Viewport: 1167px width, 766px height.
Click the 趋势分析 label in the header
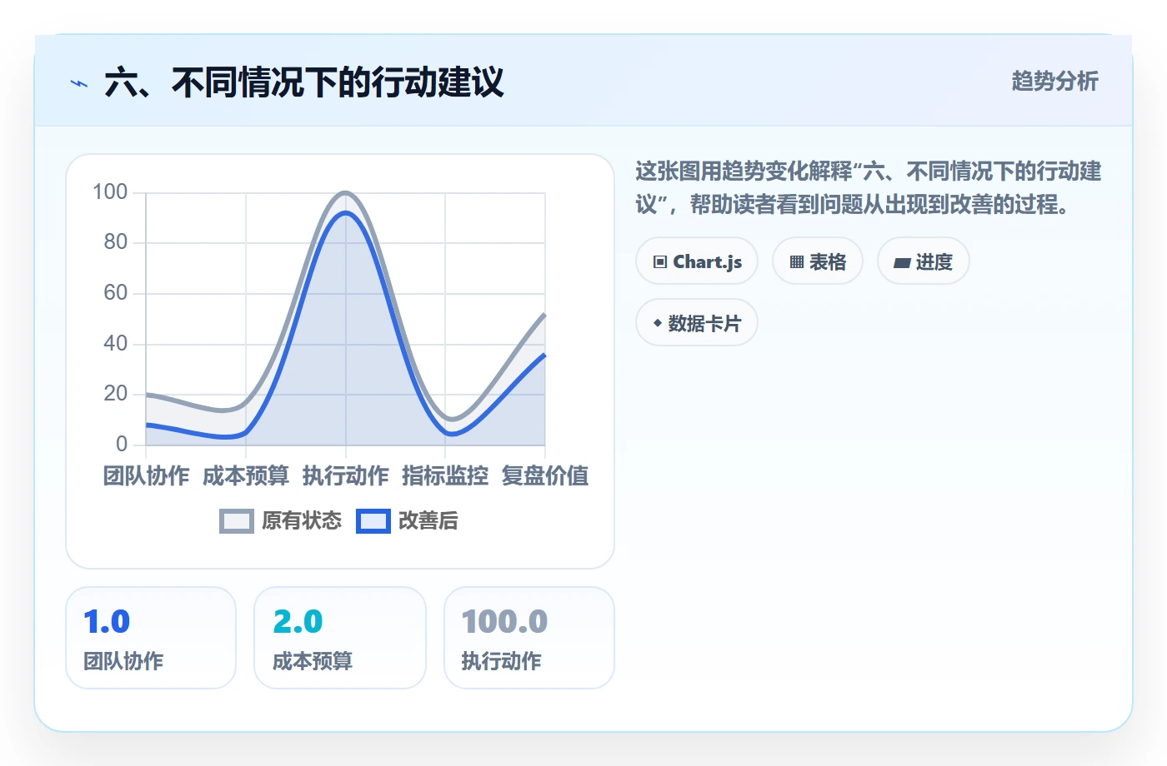pos(1055,82)
